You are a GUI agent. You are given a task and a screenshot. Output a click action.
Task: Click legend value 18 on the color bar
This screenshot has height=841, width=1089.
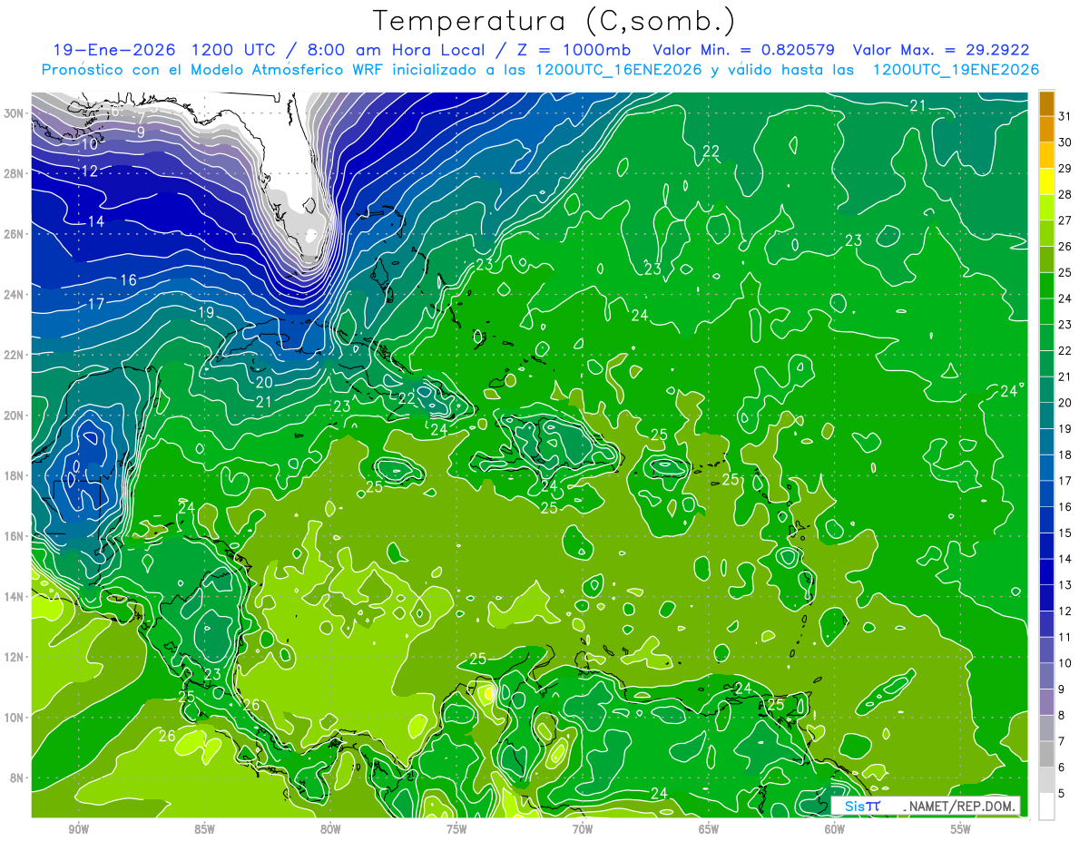(1065, 455)
